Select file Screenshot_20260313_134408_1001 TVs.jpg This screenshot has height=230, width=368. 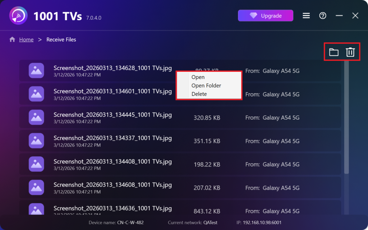click(112, 162)
